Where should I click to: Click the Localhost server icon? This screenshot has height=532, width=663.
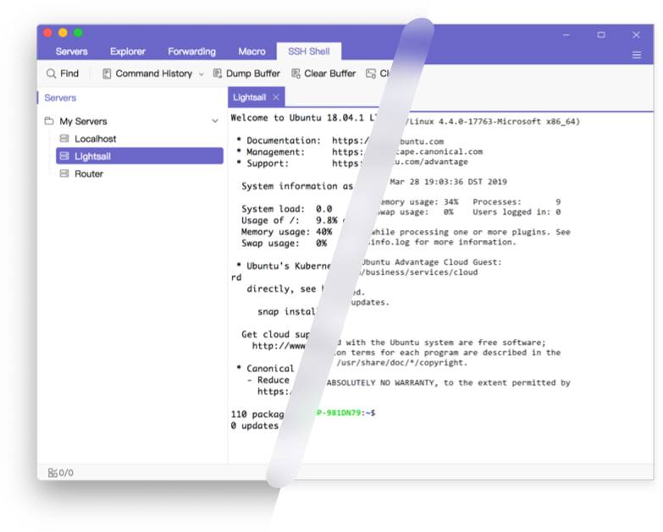pos(64,139)
